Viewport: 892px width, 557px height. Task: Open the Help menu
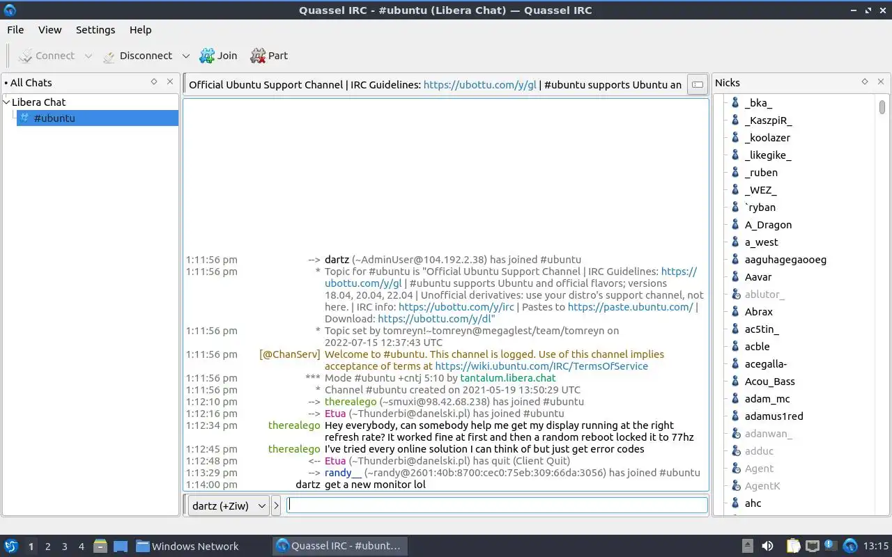point(140,30)
